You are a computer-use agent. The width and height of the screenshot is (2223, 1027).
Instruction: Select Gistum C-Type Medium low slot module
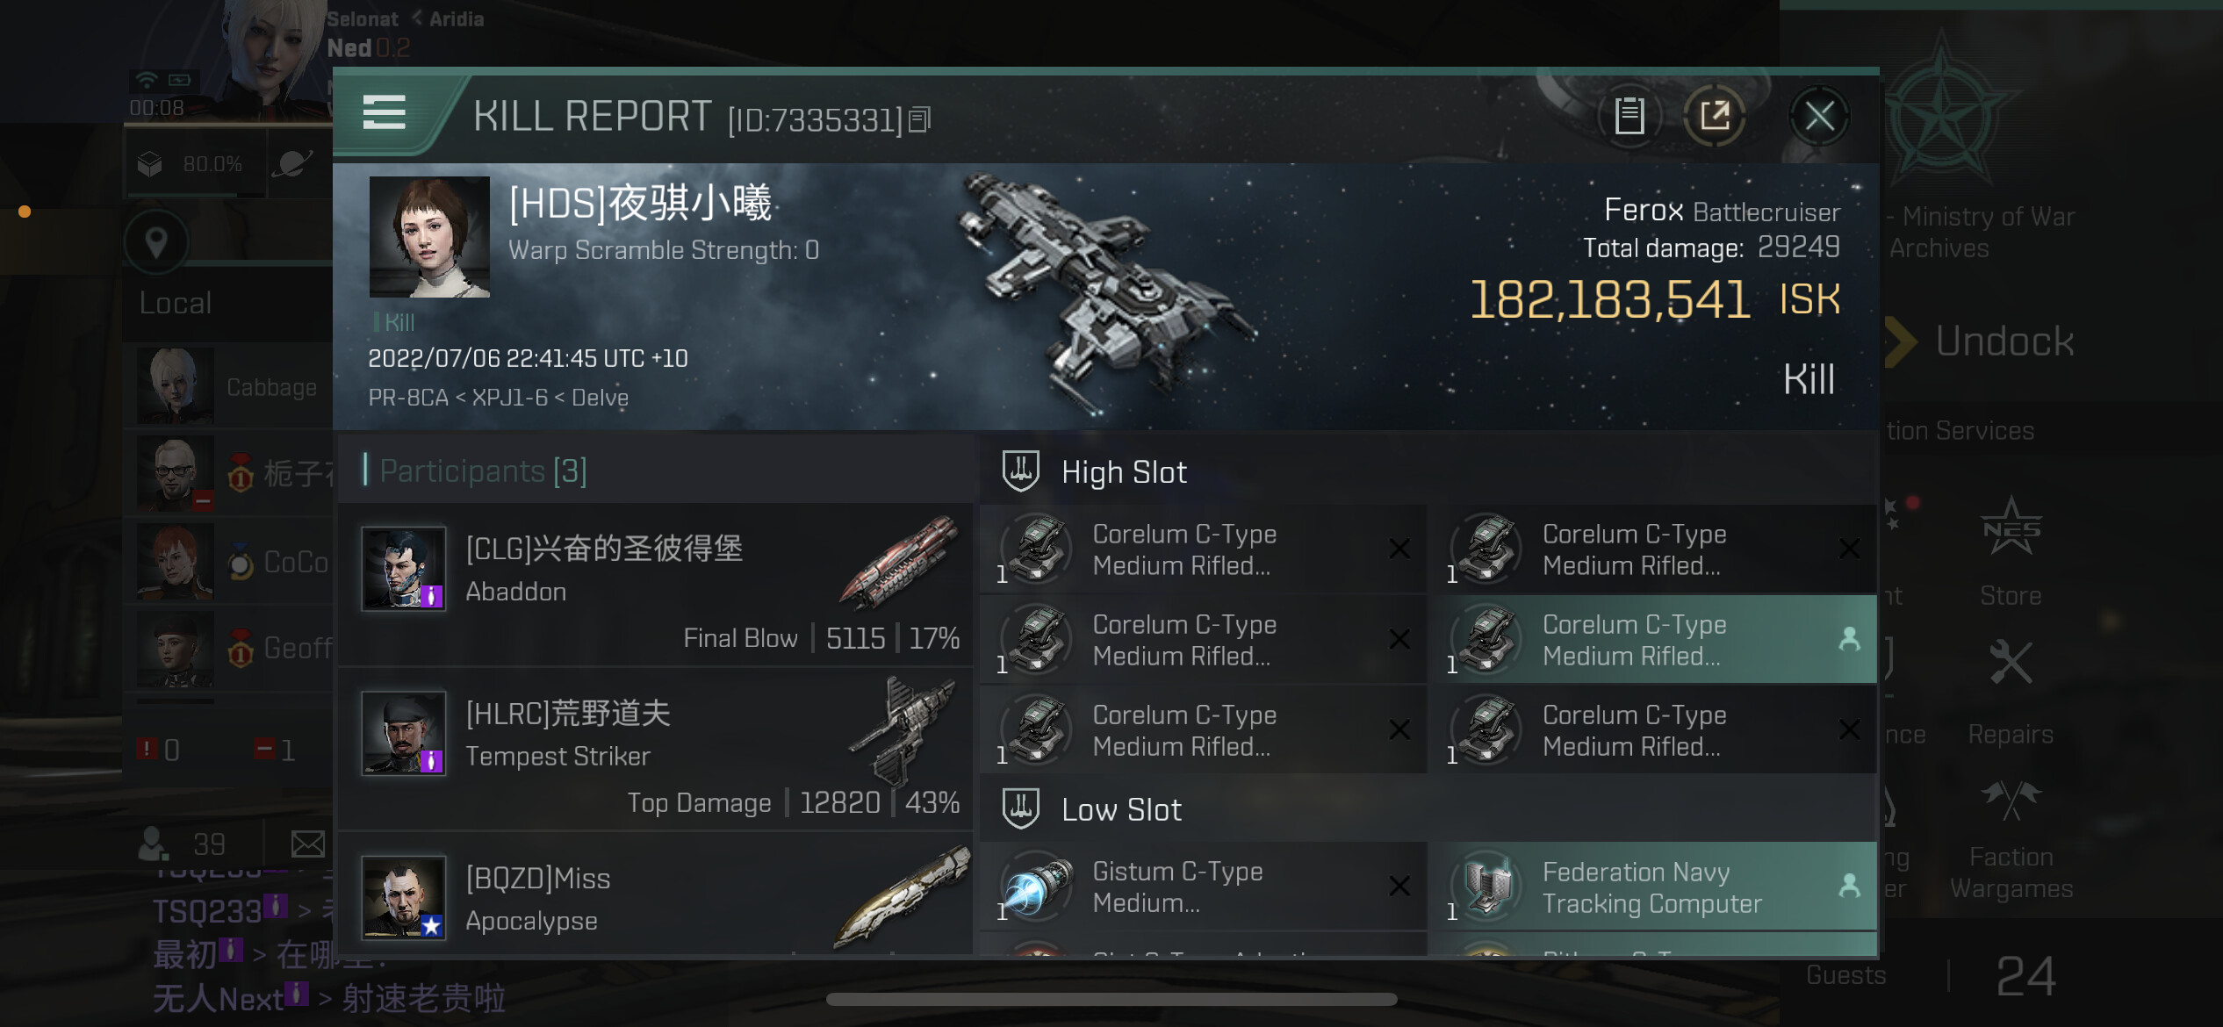(1202, 887)
